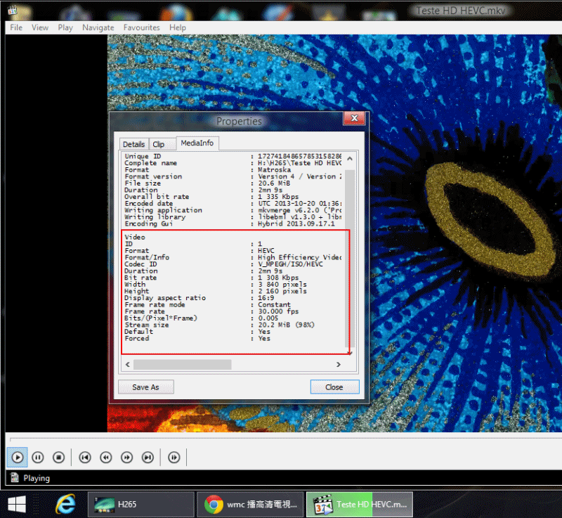Skip to next track button
562x518 pixels.
point(148,458)
